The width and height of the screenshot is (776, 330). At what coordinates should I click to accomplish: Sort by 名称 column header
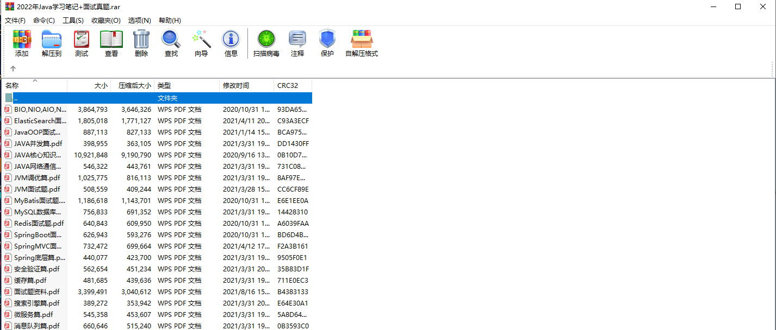click(35, 86)
